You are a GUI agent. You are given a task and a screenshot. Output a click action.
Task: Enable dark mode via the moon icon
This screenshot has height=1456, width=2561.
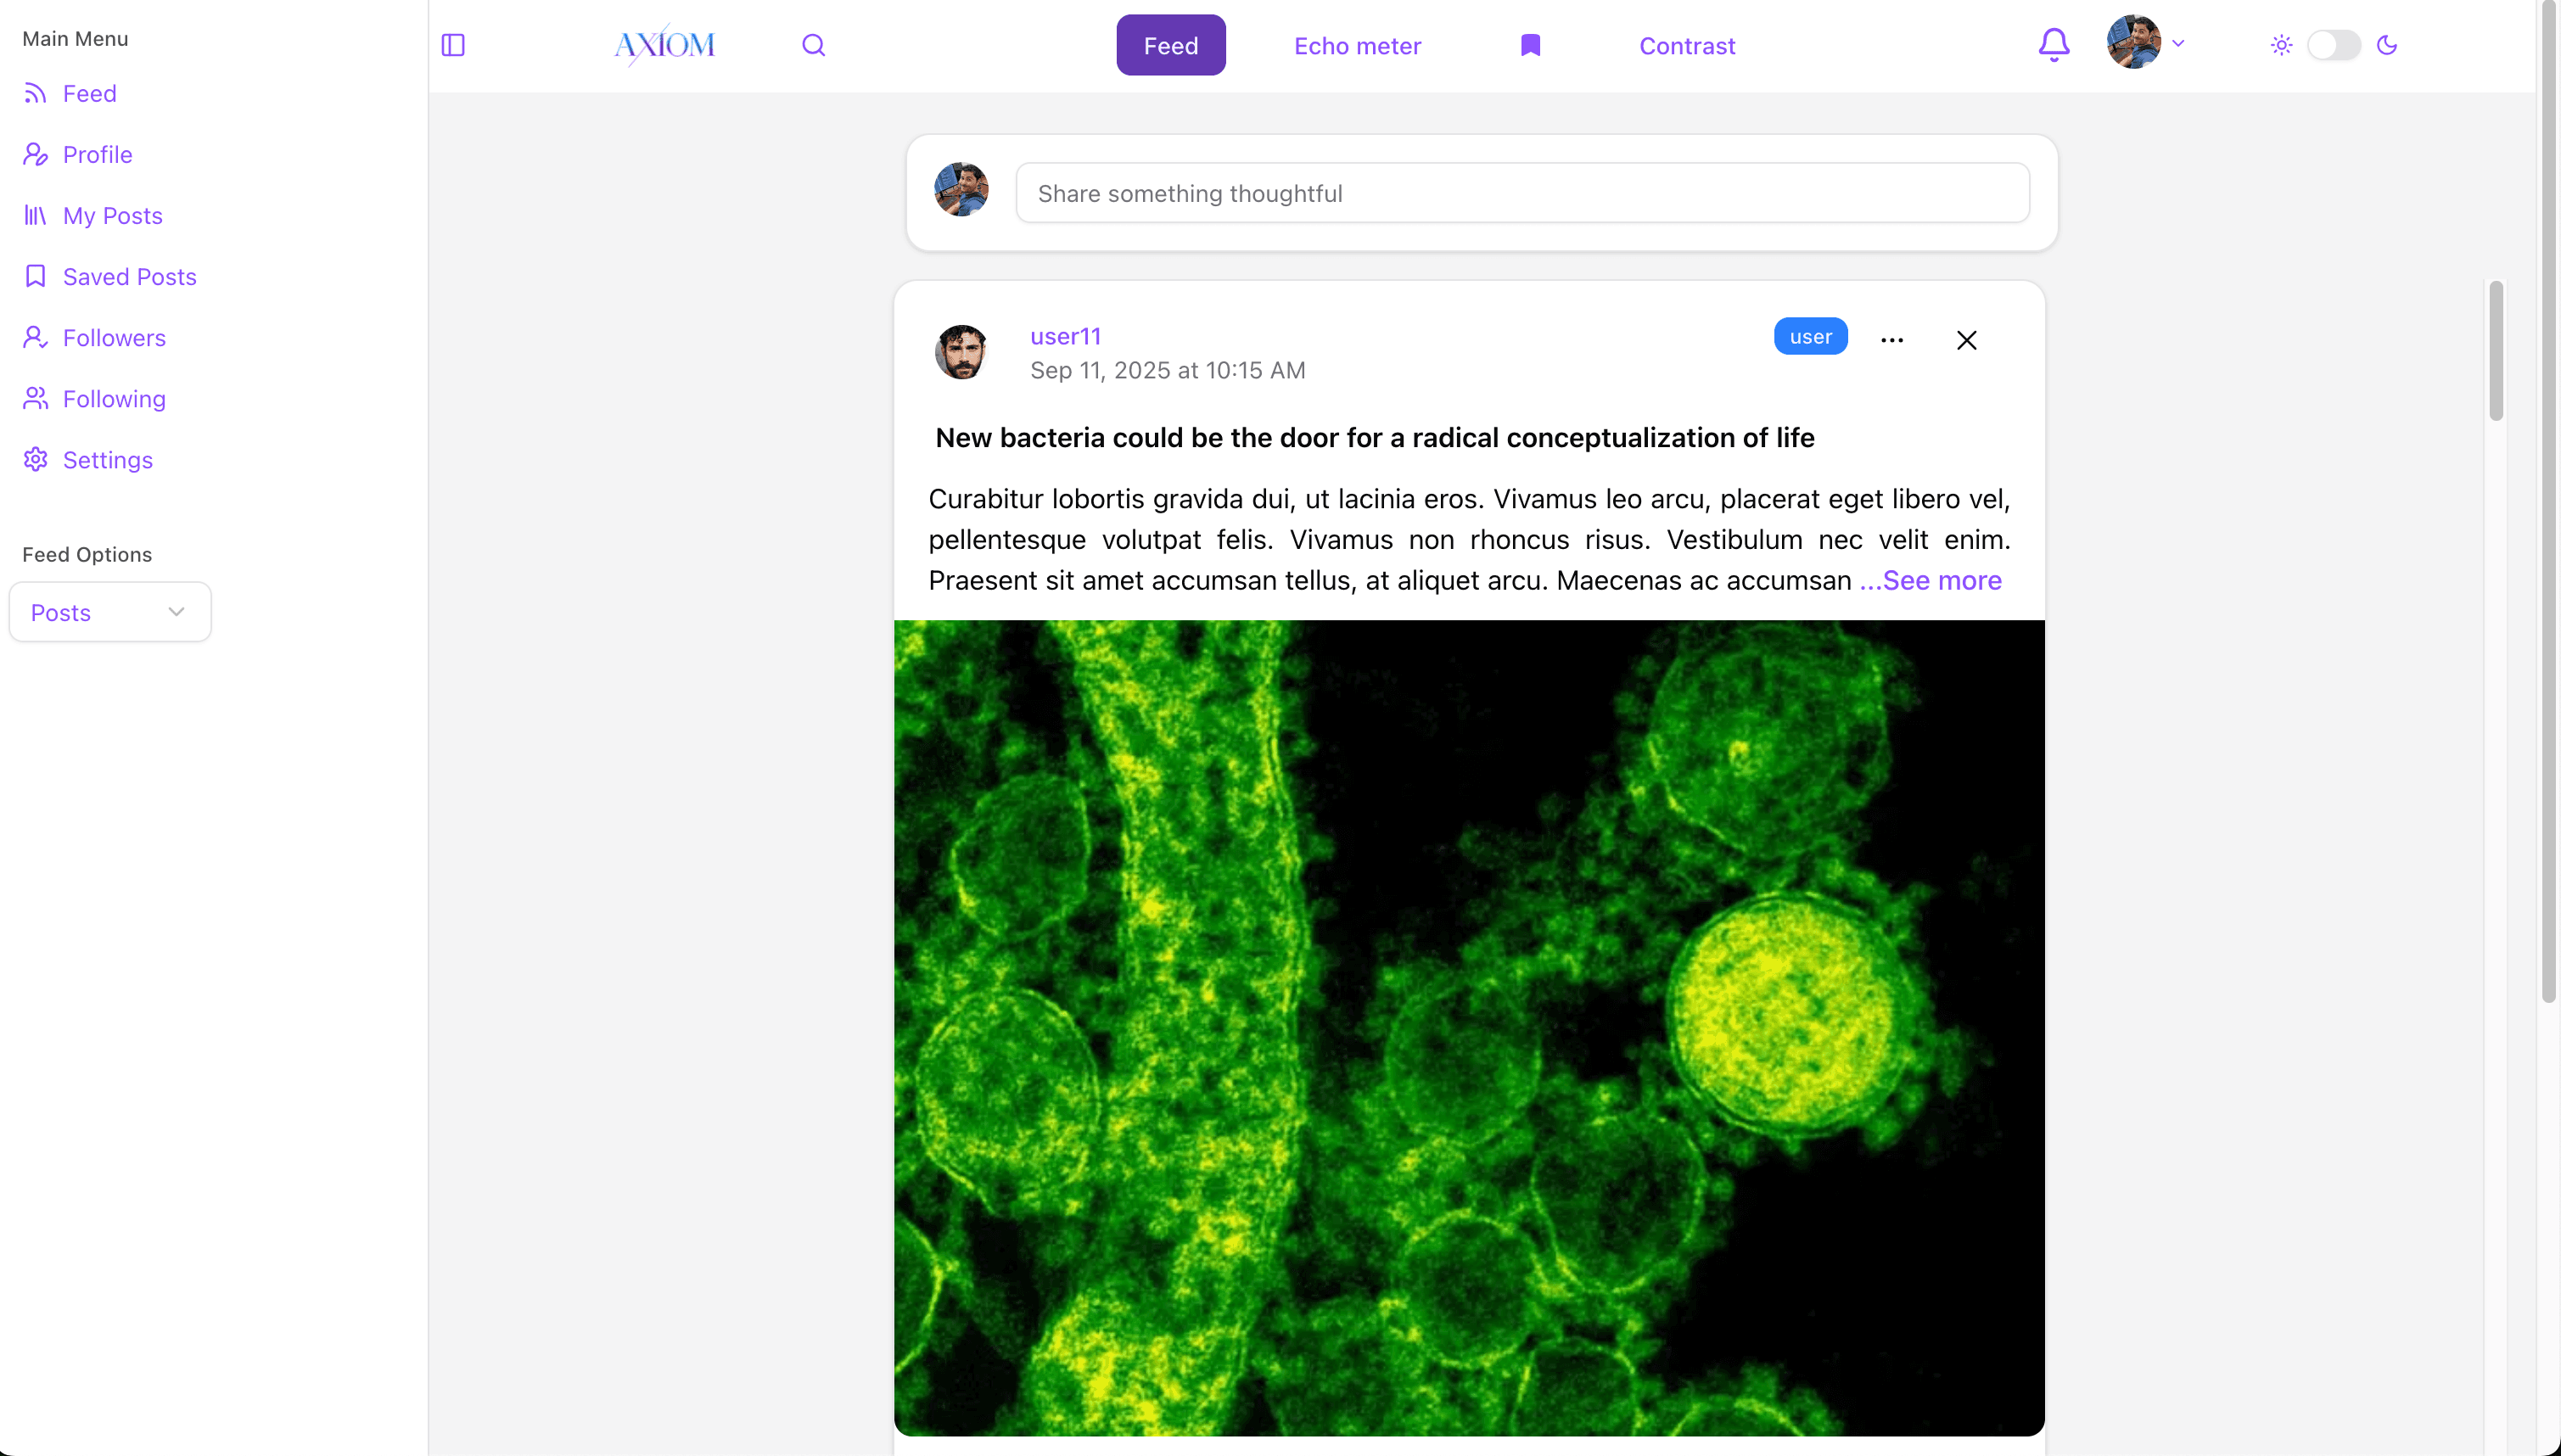[x=2389, y=45]
